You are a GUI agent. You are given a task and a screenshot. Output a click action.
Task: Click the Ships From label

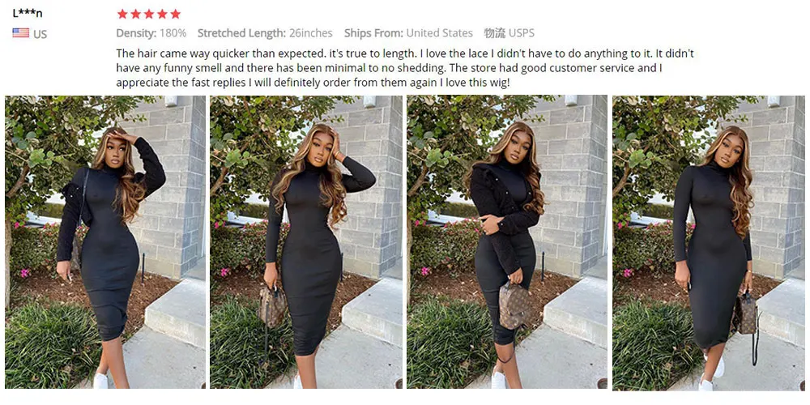click(373, 33)
